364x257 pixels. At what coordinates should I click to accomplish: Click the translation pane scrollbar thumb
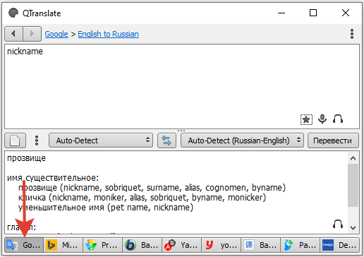[x=353, y=185]
